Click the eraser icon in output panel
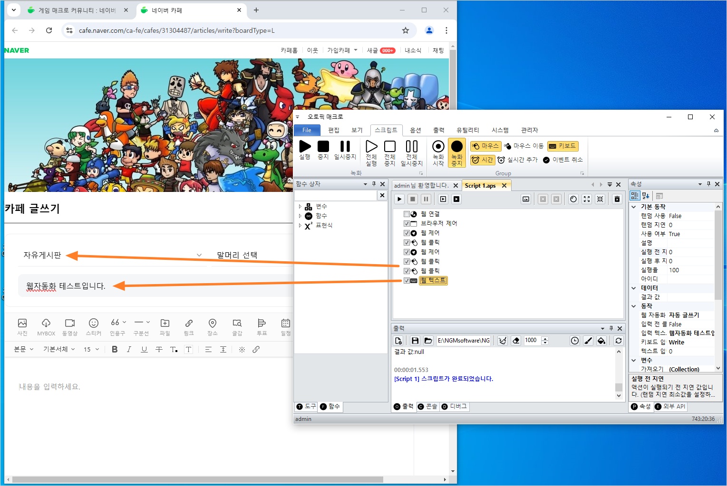 516,341
